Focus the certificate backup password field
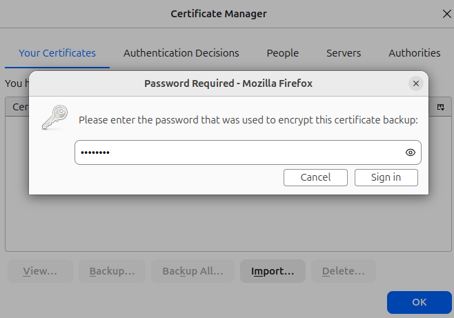This screenshot has height=318, width=454. point(238,152)
